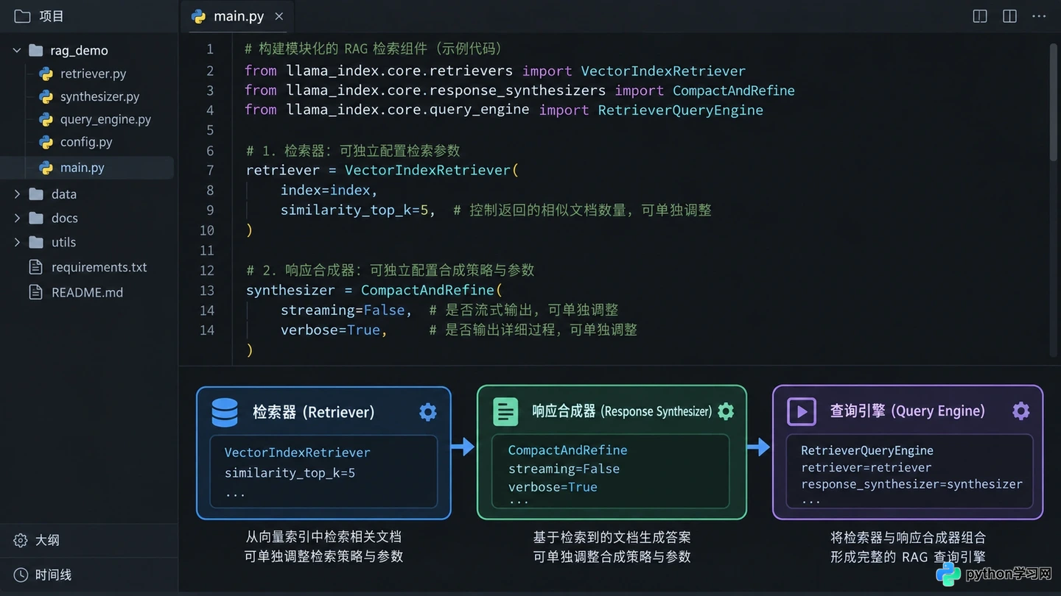The image size is (1061, 596).
Task: Close the main.py editor tab
Action: tap(279, 16)
